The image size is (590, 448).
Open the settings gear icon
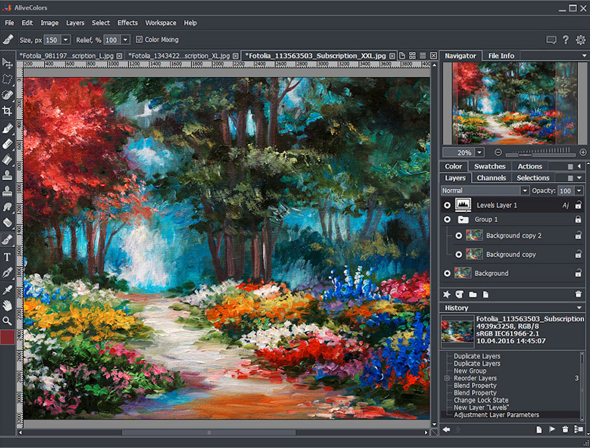point(581,40)
